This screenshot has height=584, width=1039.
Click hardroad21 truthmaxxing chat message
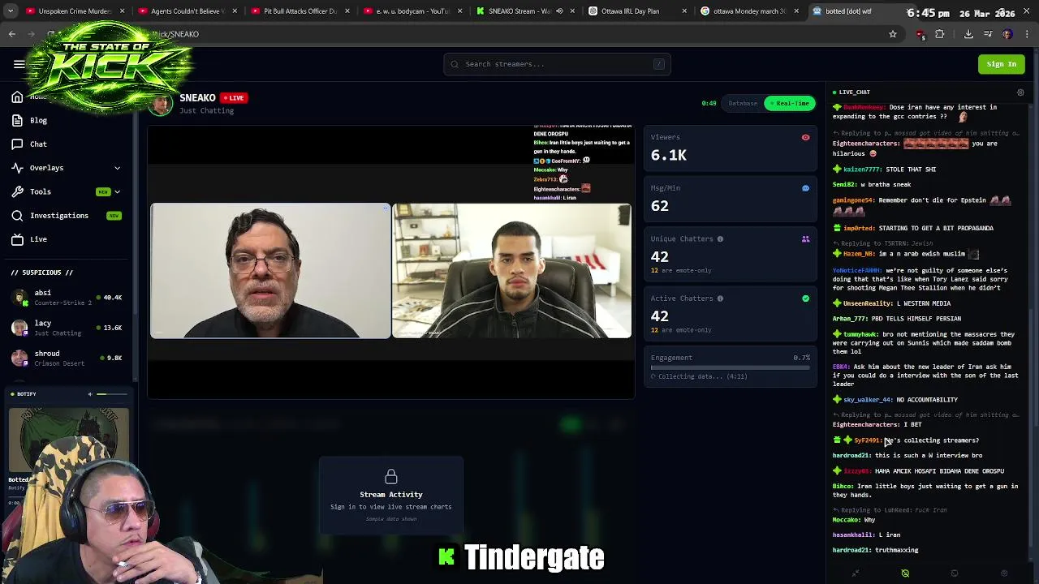[875, 550]
